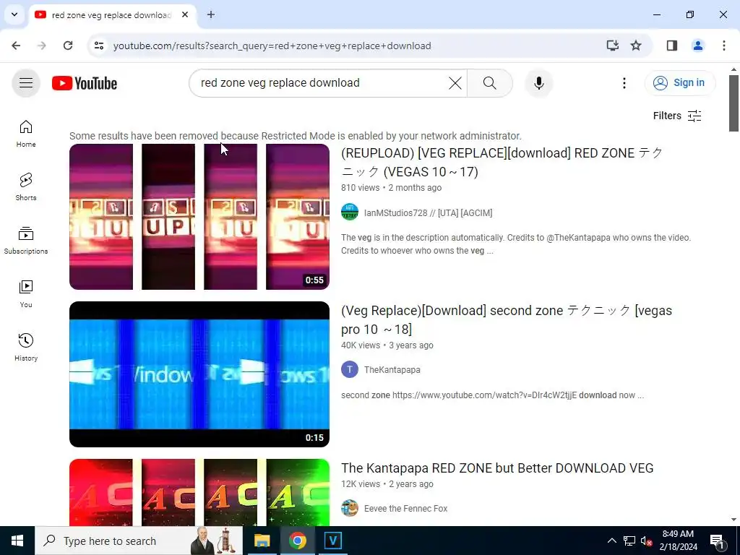Open YouTube settings three-dot menu

tap(624, 83)
